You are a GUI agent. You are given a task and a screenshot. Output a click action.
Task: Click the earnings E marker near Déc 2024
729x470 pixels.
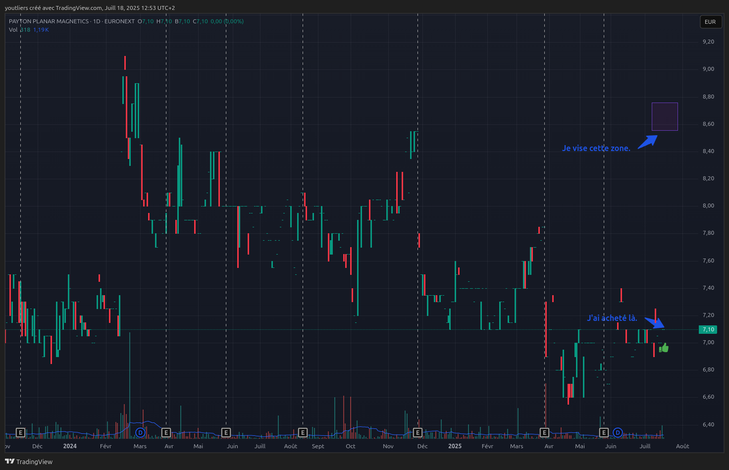417,433
